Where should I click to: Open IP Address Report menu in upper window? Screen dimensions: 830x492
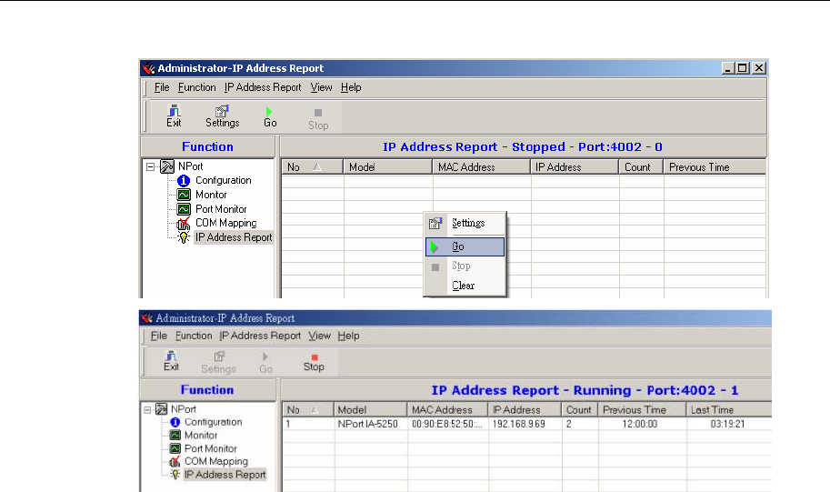click(263, 87)
